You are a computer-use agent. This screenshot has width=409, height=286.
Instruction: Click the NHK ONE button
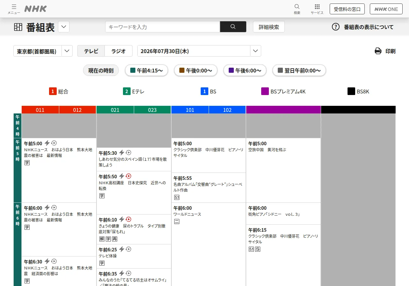pos(386,9)
